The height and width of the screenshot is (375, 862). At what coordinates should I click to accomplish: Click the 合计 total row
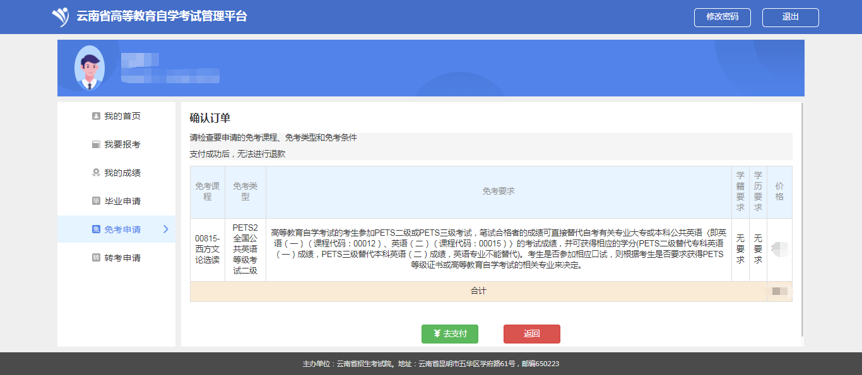pos(478,291)
